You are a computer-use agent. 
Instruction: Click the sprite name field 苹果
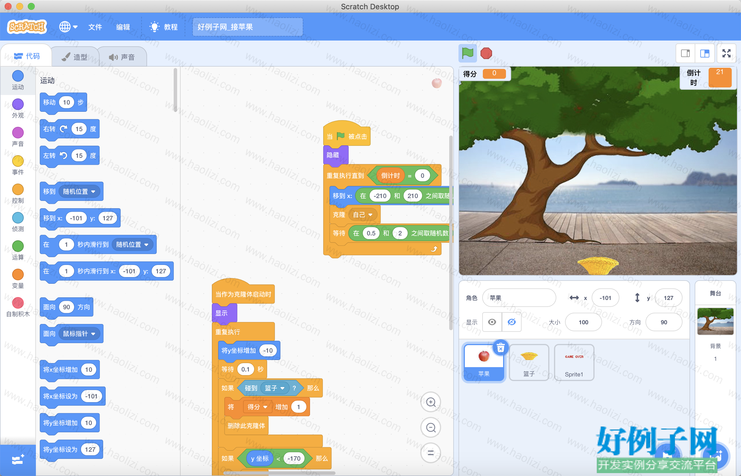[519, 298]
